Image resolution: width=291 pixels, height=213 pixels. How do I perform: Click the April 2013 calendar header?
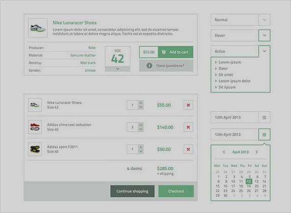pyautogui.click(x=240, y=152)
